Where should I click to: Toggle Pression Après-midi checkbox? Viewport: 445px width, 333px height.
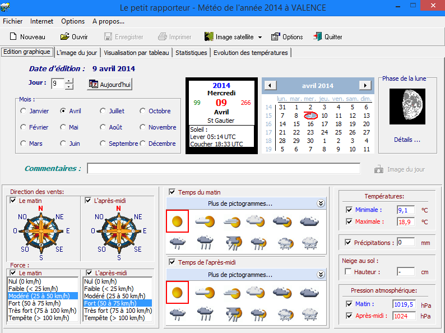pyautogui.click(x=349, y=316)
